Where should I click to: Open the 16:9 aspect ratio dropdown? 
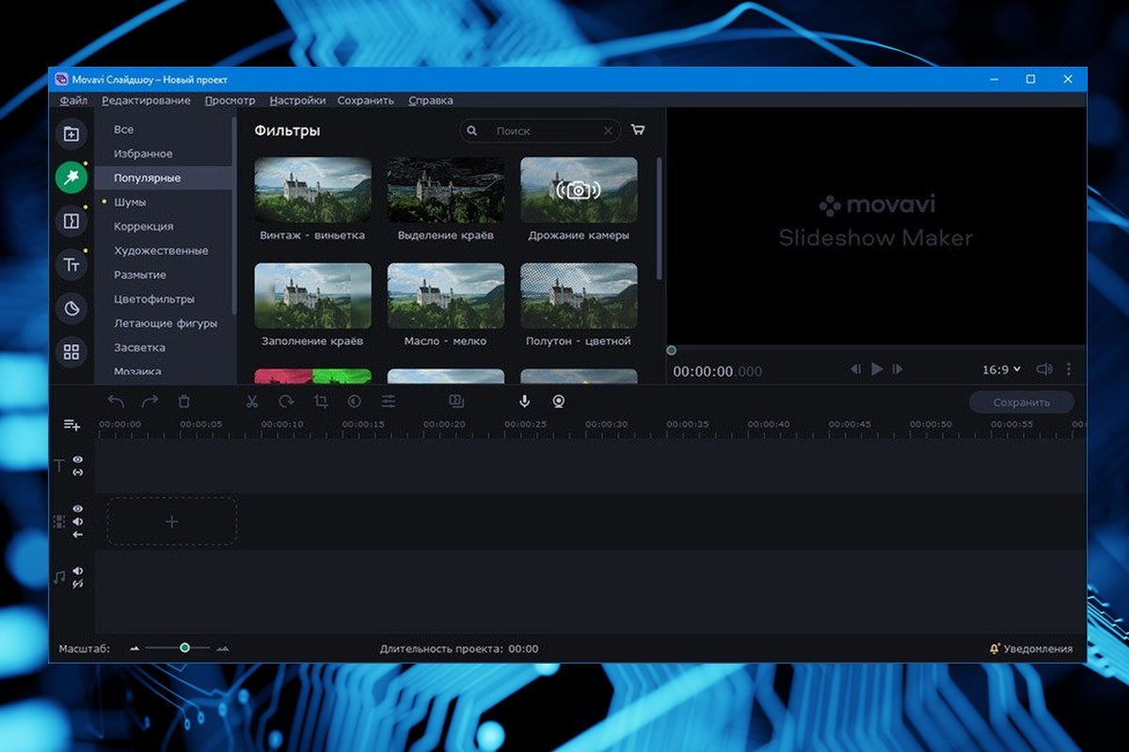pos(1001,369)
